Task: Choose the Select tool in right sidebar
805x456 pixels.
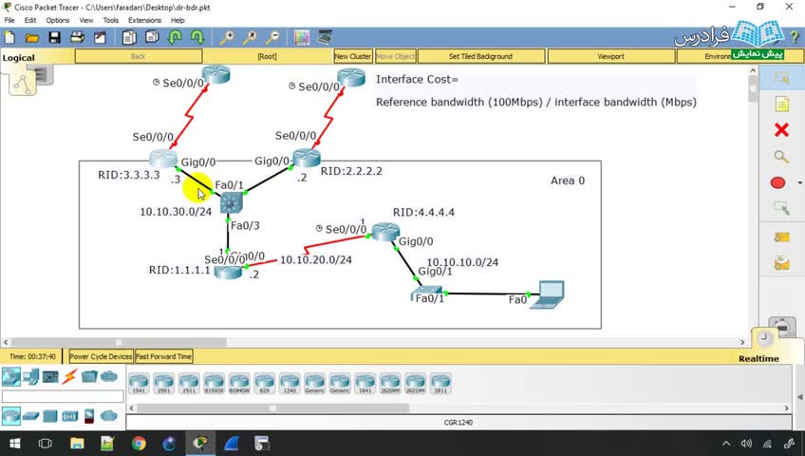Action: 782,78
